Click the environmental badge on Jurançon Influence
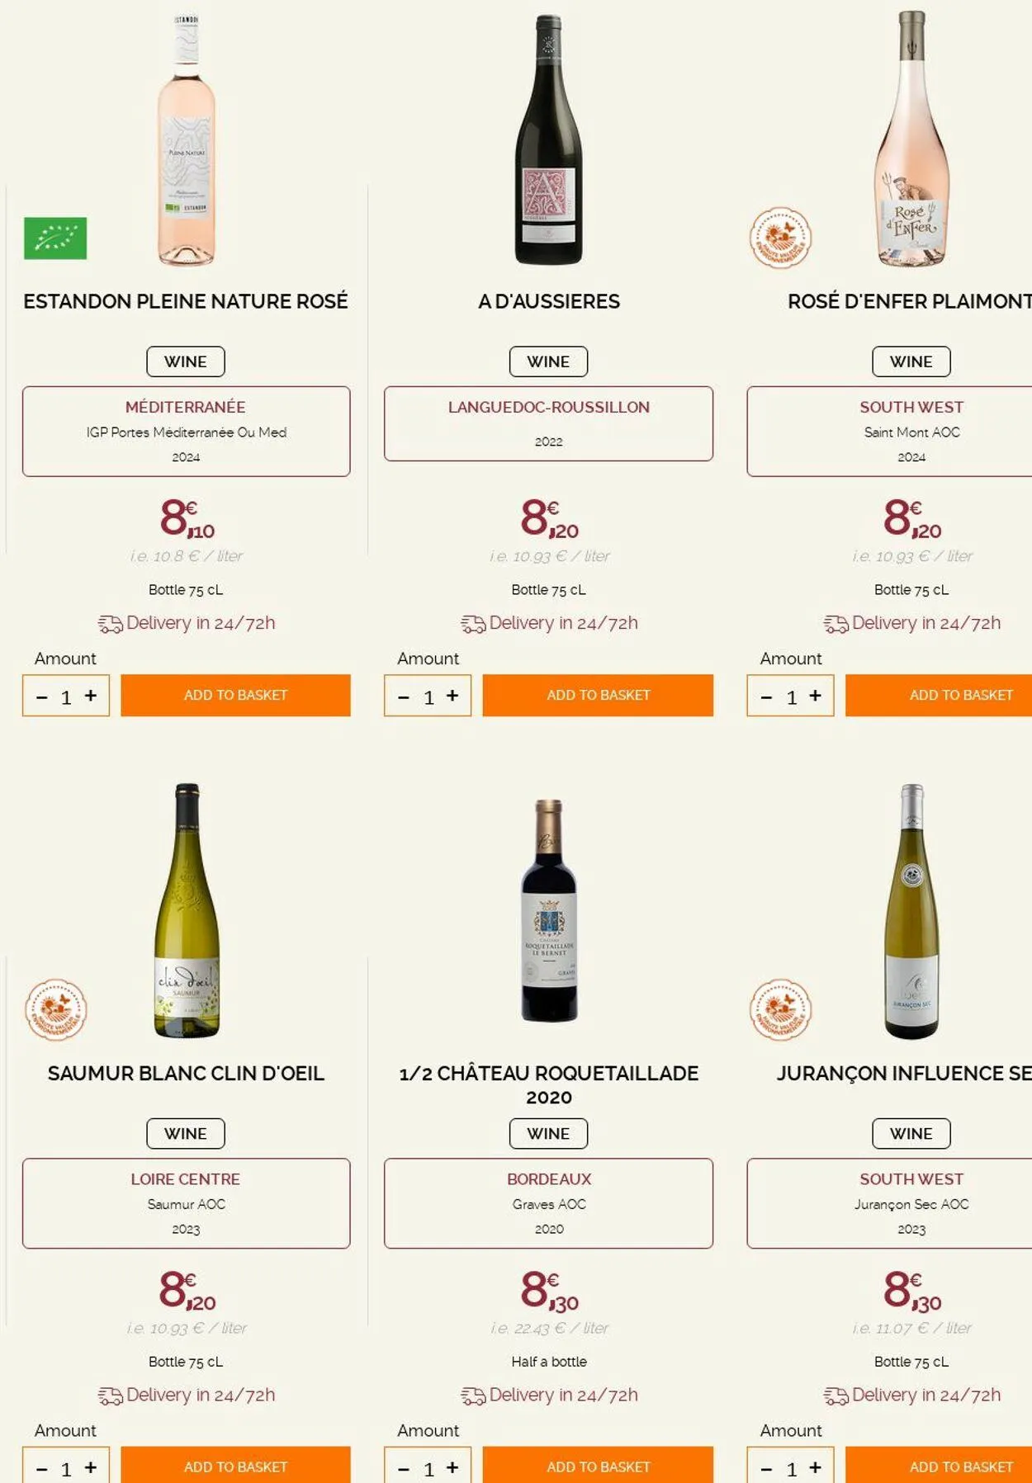This screenshot has width=1032, height=1483. [x=780, y=1009]
